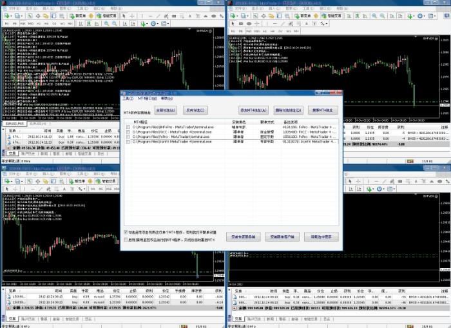The width and height of the screenshot is (451, 328).
Task: Select ellipse tool in bottom-right MT4 window
Action: click(x=440, y=182)
